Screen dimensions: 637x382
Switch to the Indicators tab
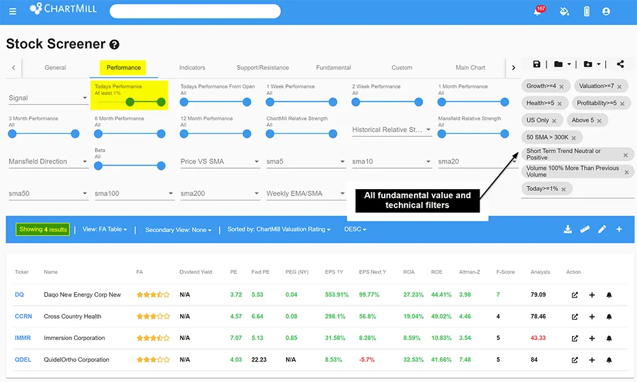pyautogui.click(x=192, y=67)
